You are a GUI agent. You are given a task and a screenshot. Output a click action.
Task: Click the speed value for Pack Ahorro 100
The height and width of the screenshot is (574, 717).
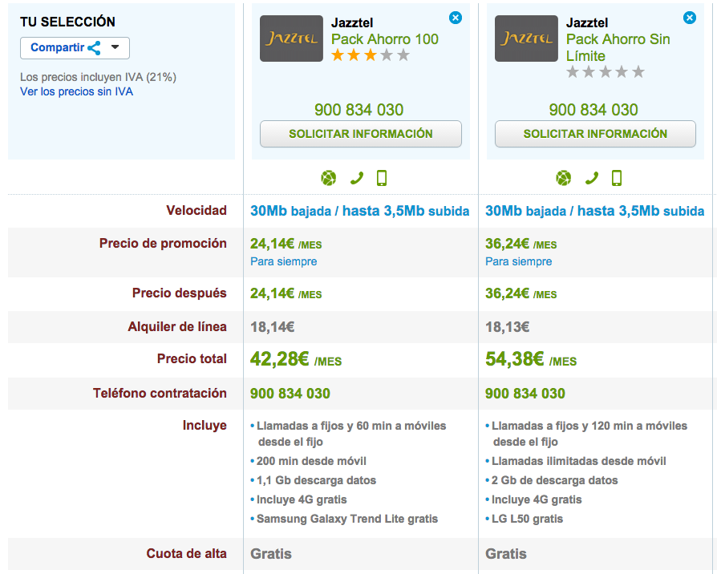(x=360, y=211)
